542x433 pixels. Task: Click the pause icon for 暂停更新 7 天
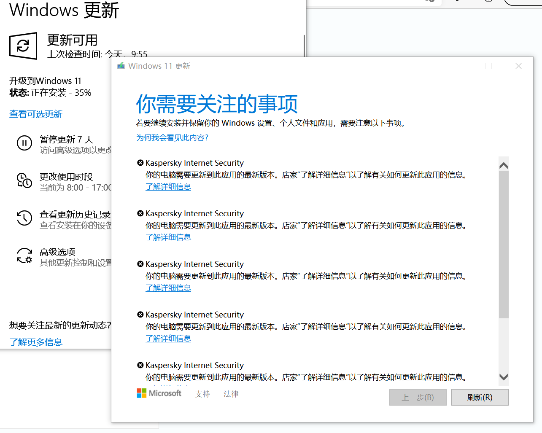24,143
